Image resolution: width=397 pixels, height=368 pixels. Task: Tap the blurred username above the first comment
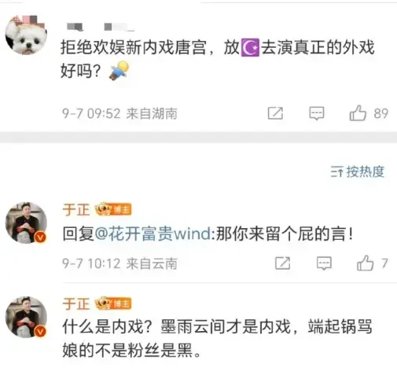[x=101, y=27]
